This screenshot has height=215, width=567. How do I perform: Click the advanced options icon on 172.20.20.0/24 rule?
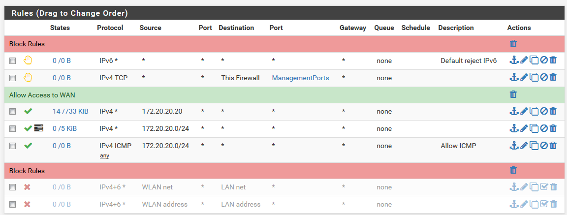(39, 128)
